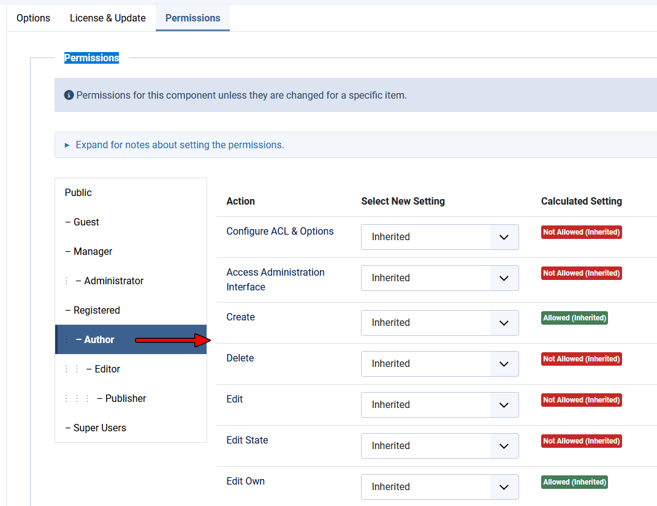Select the Permissions tab
This screenshot has height=506, width=657.
[192, 18]
